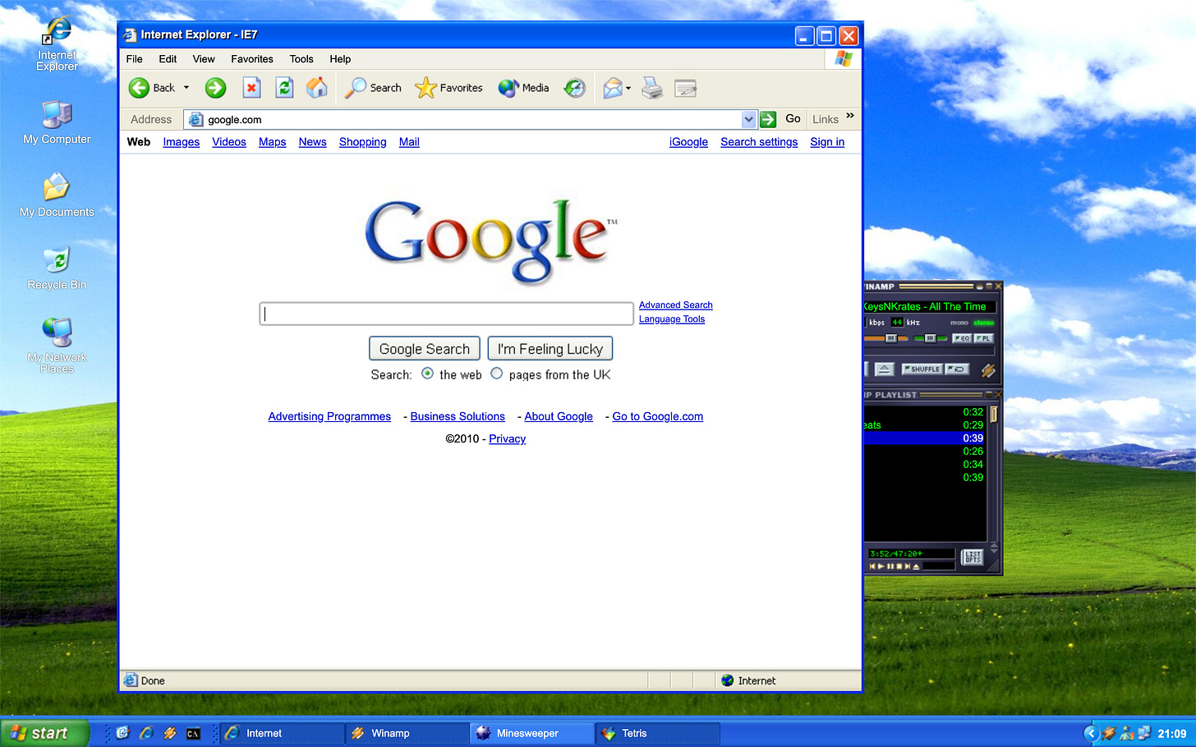
Task: Refresh the page in IE toolbar
Action: point(284,88)
